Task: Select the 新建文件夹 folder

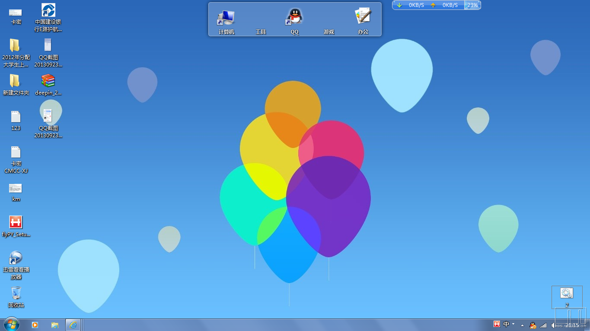Action: point(16,85)
